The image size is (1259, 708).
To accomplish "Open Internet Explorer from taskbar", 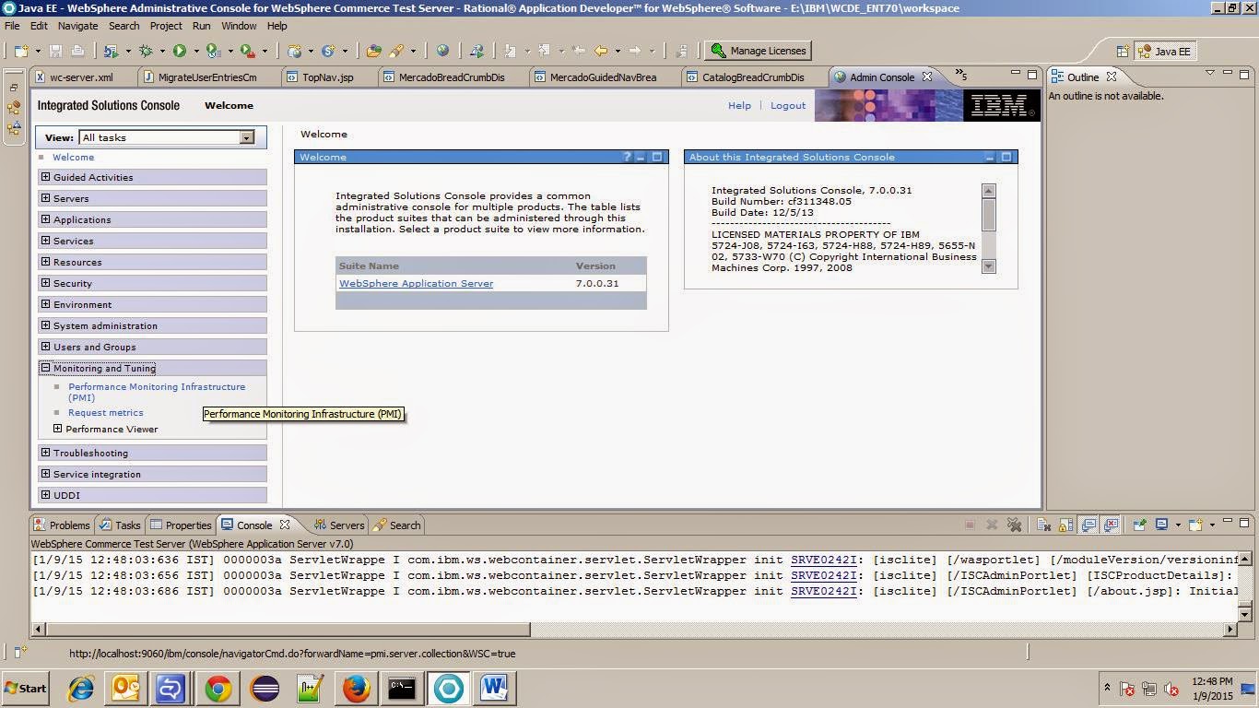I will coord(81,688).
